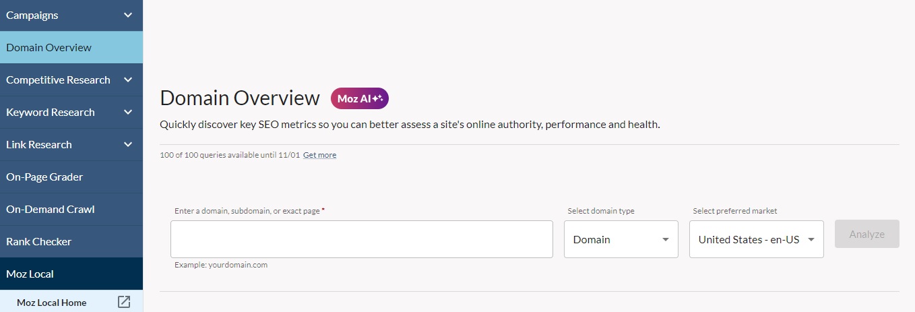Viewport: 915px width, 312px height.
Task: Open Campaigns sidebar item
Action: (x=71, y=15)
